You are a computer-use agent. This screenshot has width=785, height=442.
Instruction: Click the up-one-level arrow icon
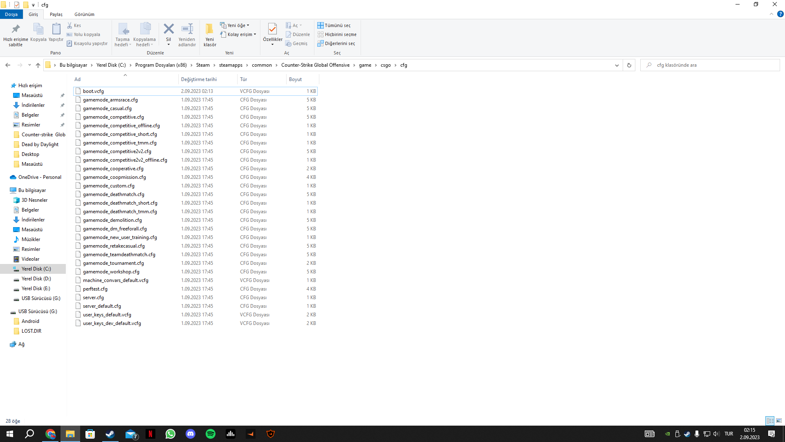(38, 65)
